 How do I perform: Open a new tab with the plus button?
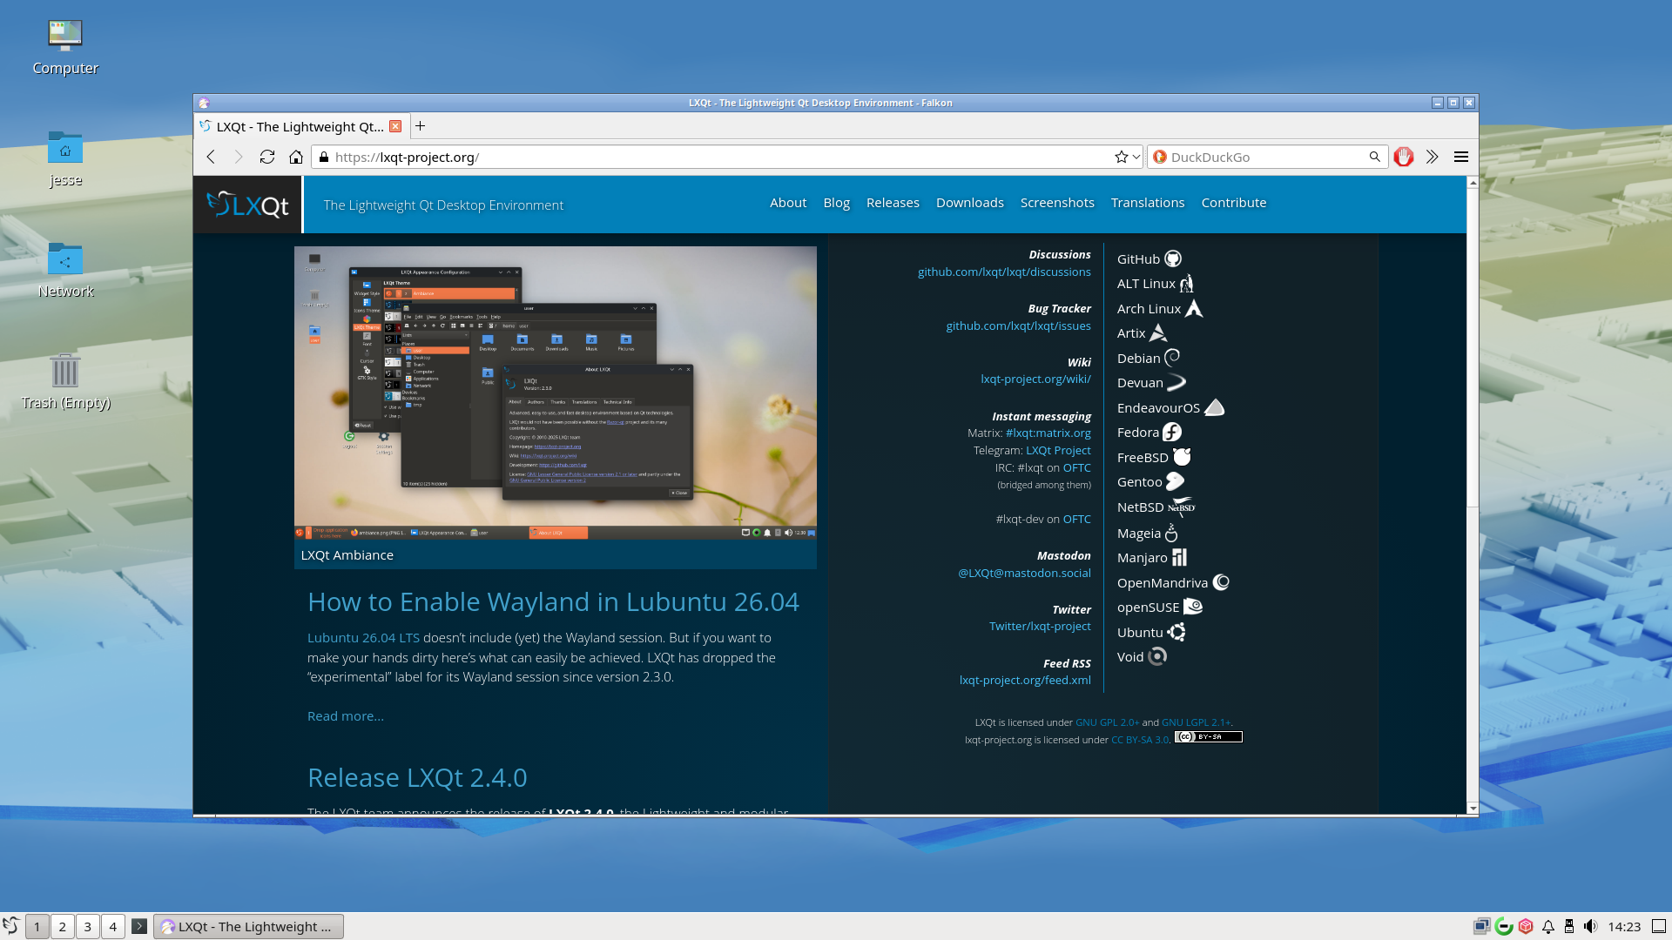420,126
